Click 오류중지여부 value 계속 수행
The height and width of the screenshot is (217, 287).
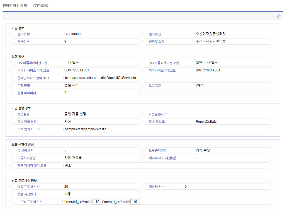point(203,150)
